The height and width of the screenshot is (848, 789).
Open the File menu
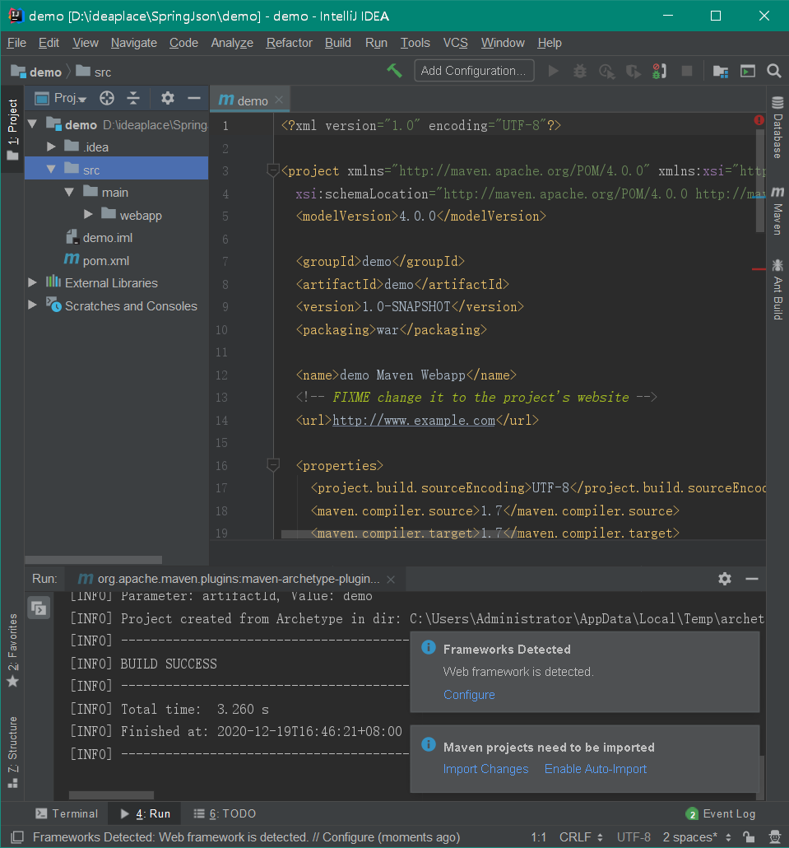(x=16, y=43)
